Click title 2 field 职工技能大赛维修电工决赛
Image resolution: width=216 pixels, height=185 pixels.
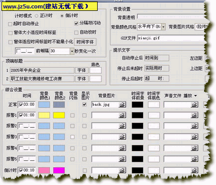click(x=42, y=79)
